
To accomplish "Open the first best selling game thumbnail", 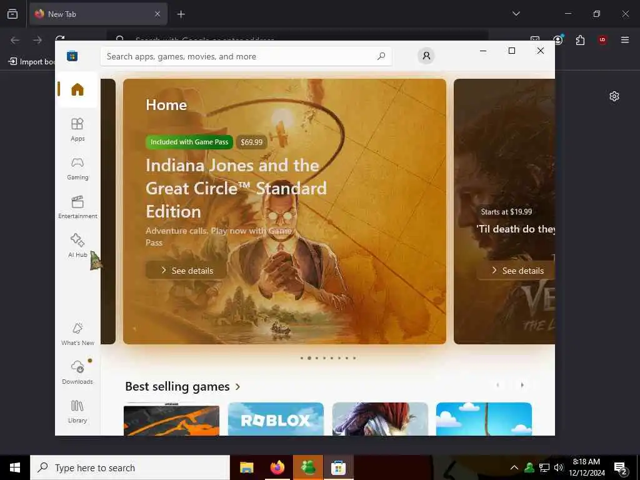I will click(x=171, y=419).
